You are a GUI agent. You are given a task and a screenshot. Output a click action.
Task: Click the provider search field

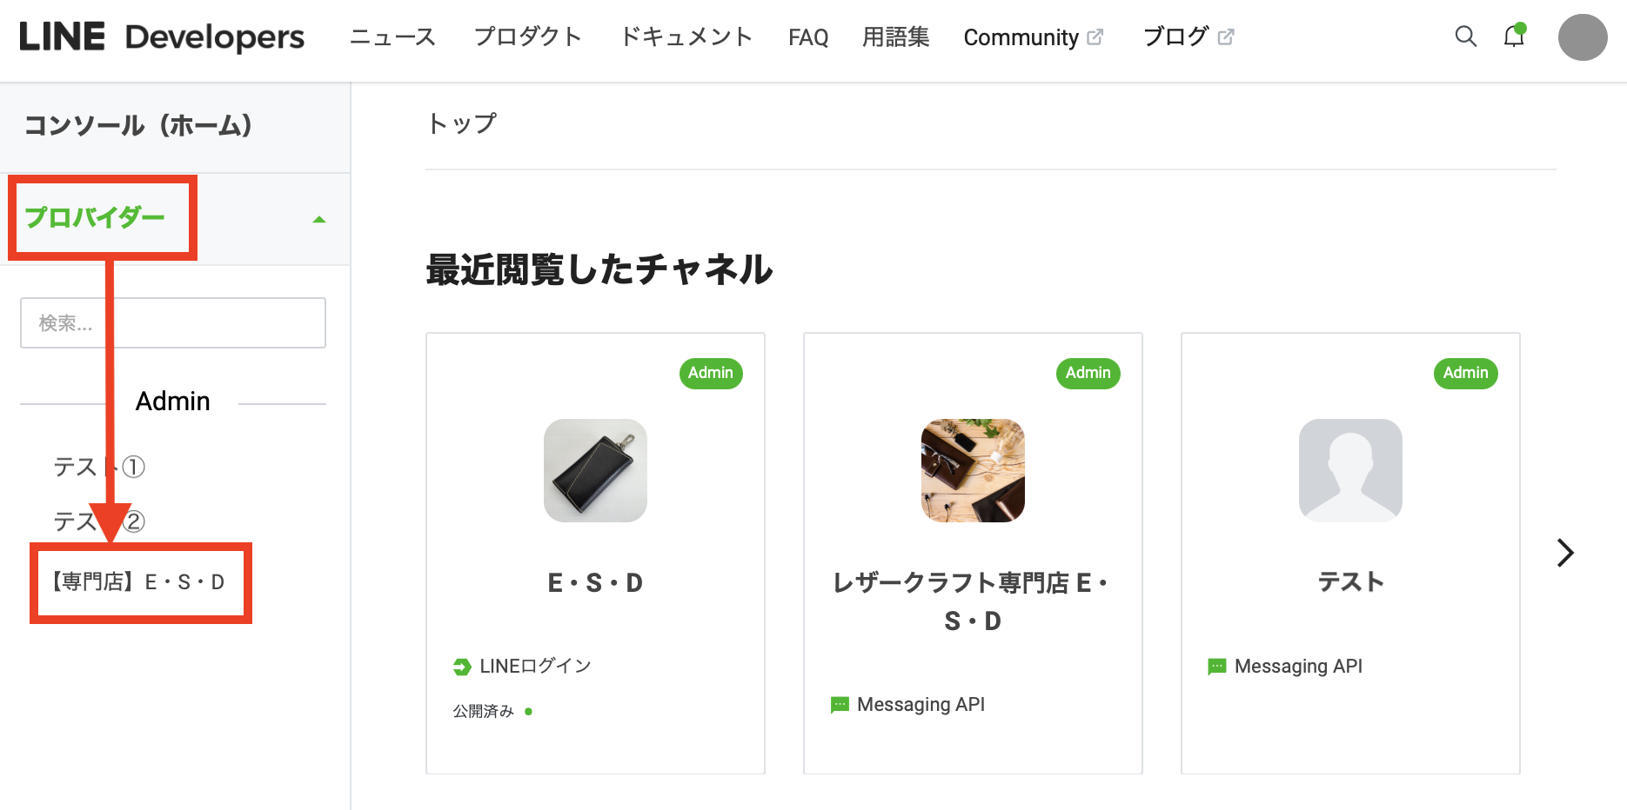click(x=173, y=323)
